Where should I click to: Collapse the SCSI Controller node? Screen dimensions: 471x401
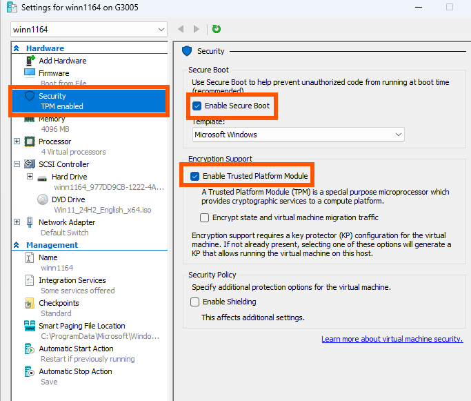click(17, 164)
